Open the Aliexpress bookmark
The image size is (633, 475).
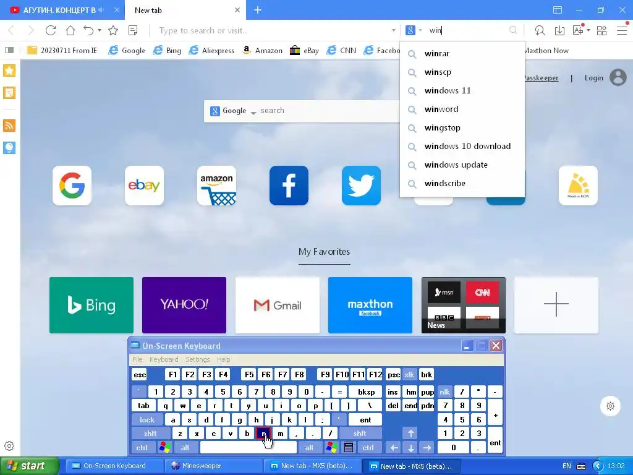(x=212, y=50)
